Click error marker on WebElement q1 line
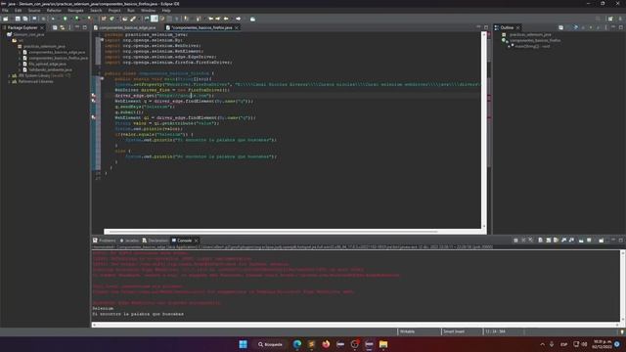This screenshot has height=352, width=626. pyautogui.click(x=94, y=117)
